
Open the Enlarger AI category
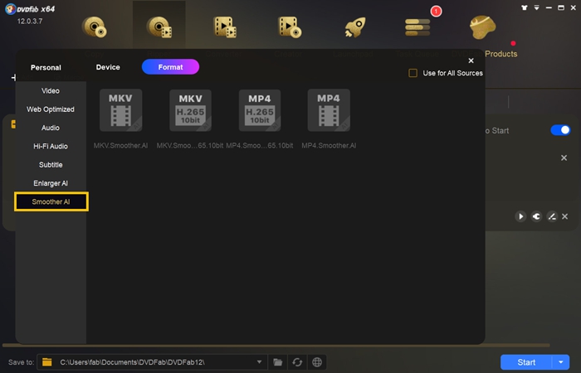[x=51, y=183]
